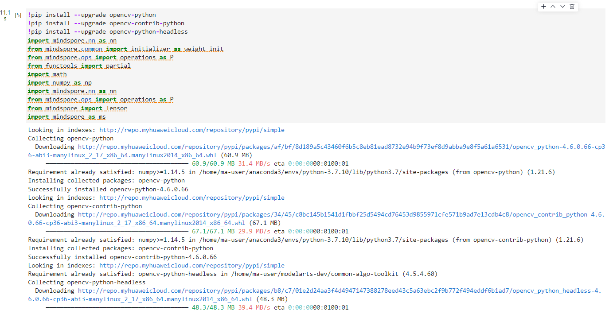Click the 67.1/67.1 MB download progress bar
Image resolution: width=613 pixels, height=310 pixels.
pos(117,232)
